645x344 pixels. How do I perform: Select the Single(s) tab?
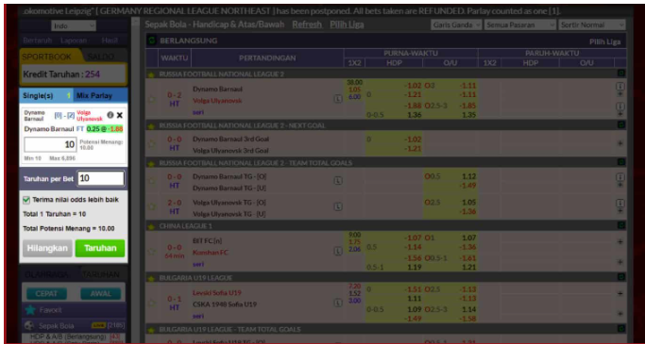coord(46,95)
